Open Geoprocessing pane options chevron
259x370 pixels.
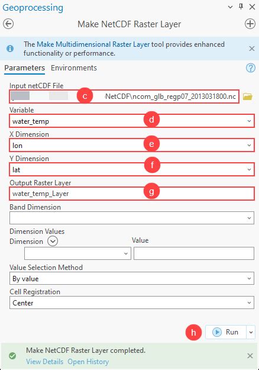coord(230,7)
